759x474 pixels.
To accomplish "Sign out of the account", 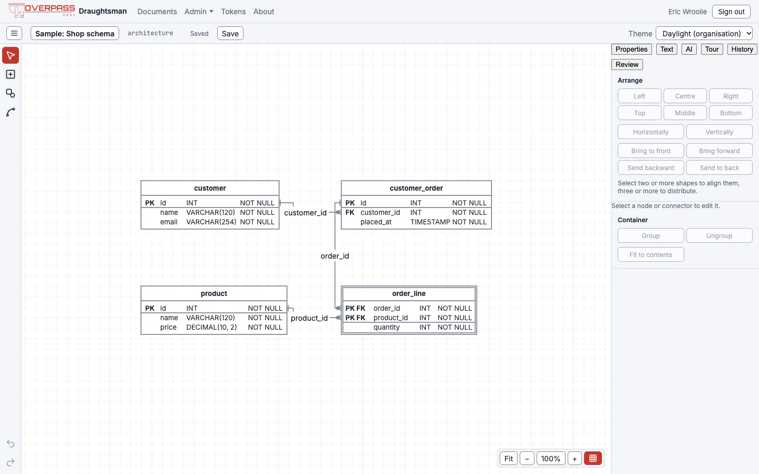I will [x=731, y=12].
